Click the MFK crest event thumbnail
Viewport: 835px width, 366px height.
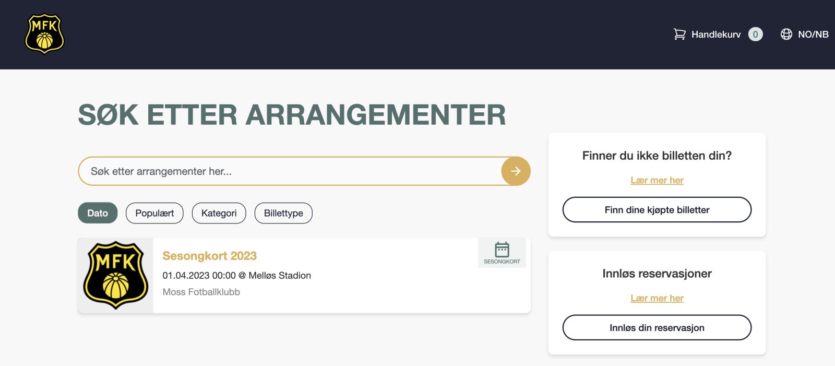[115, 275]
